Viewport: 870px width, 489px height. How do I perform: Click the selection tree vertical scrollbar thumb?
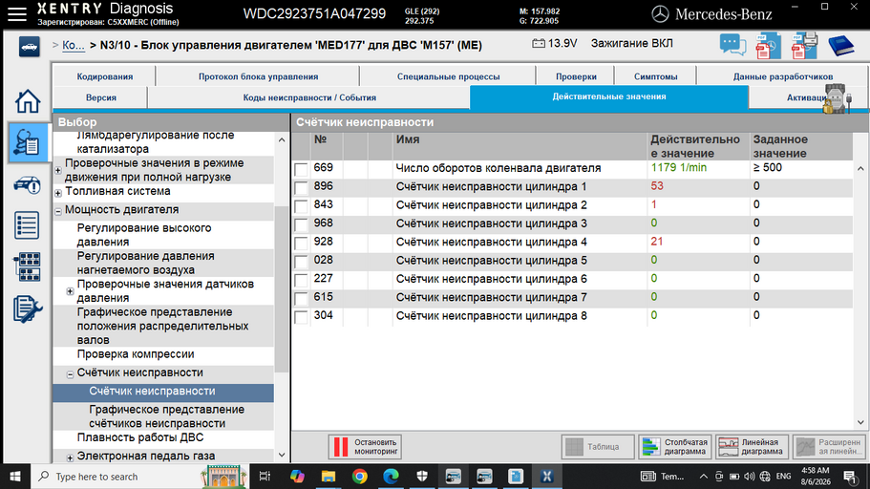coord(282,288)
